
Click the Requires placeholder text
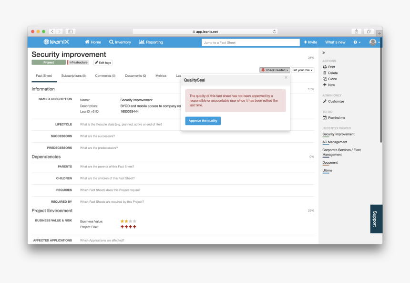(x=110, y=190)
